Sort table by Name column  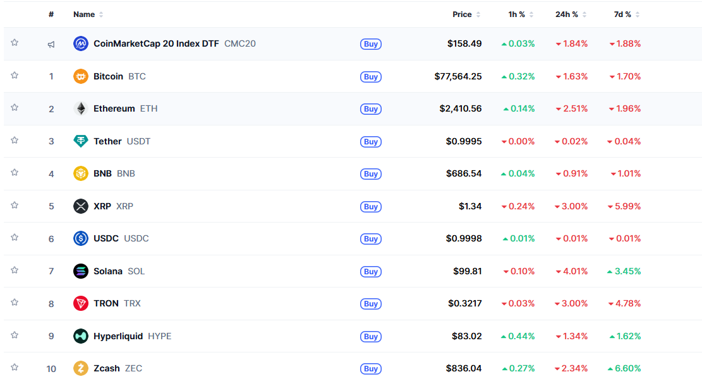[x=88, y=15]
